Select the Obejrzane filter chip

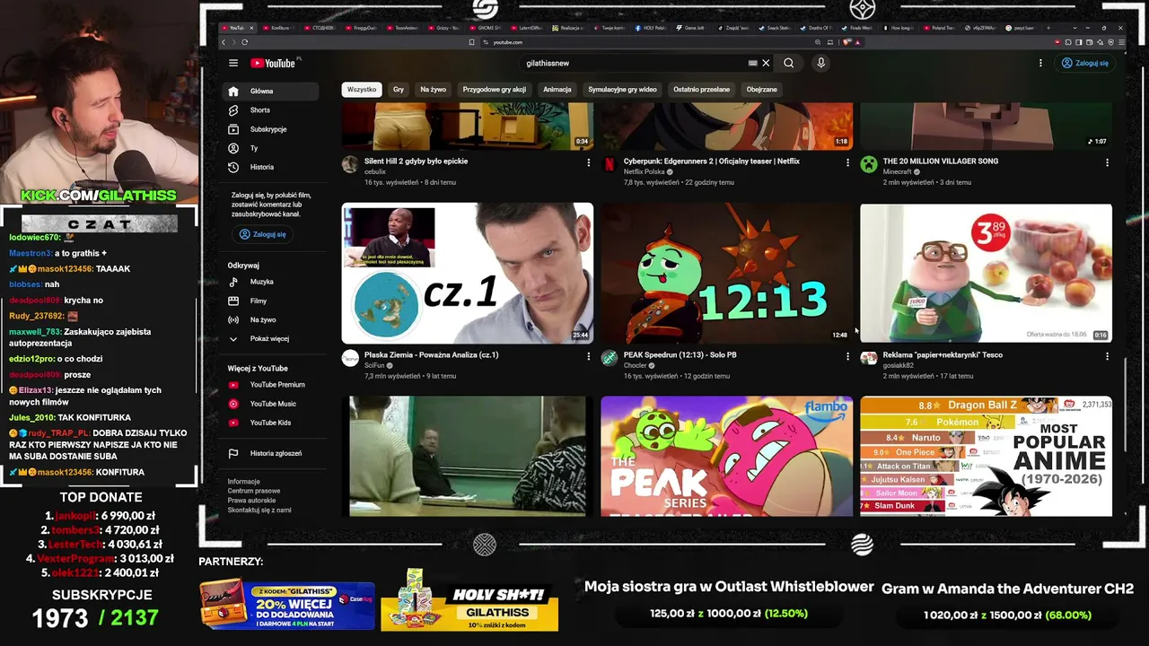click(x=762, y=90)
